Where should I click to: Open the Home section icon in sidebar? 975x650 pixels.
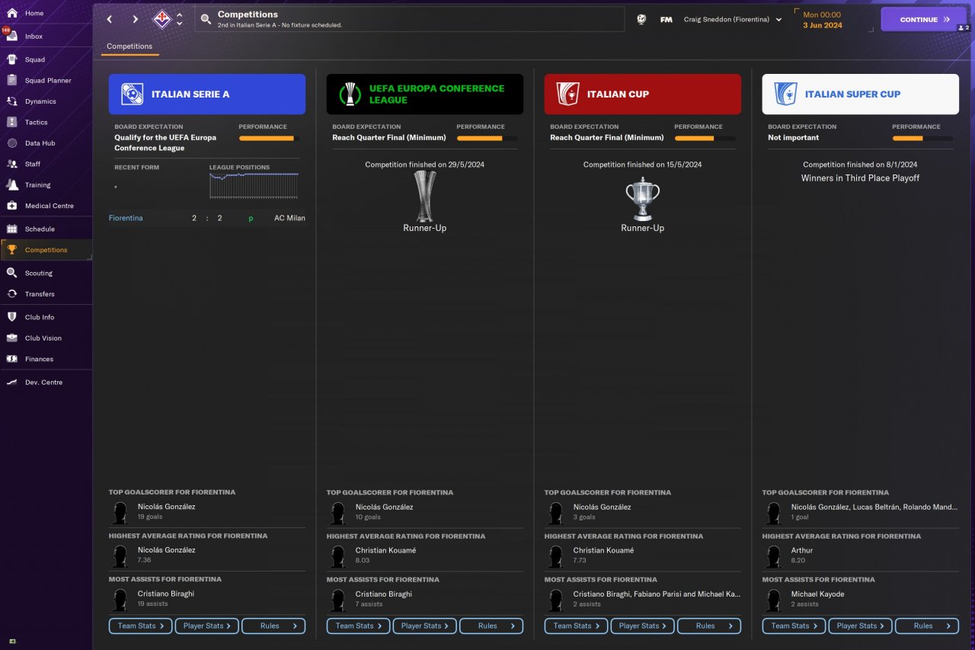(11, 13)
